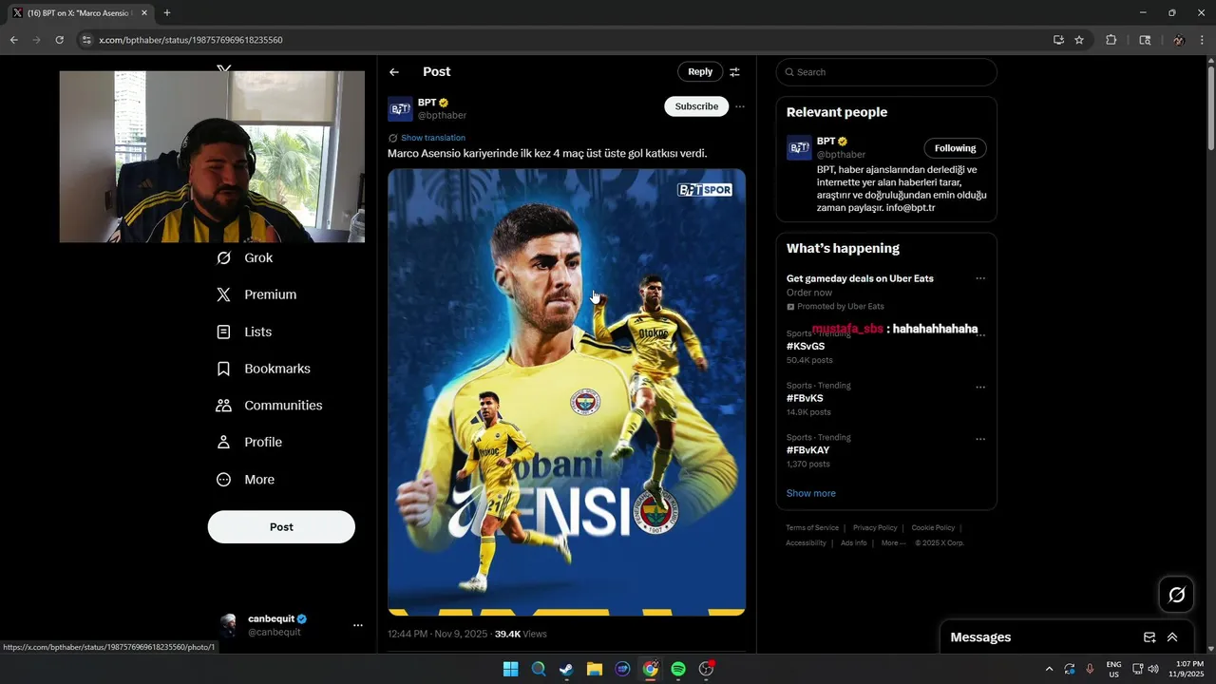
Task: Open the browser profile avatar icon
Action: click(1178, 40)
